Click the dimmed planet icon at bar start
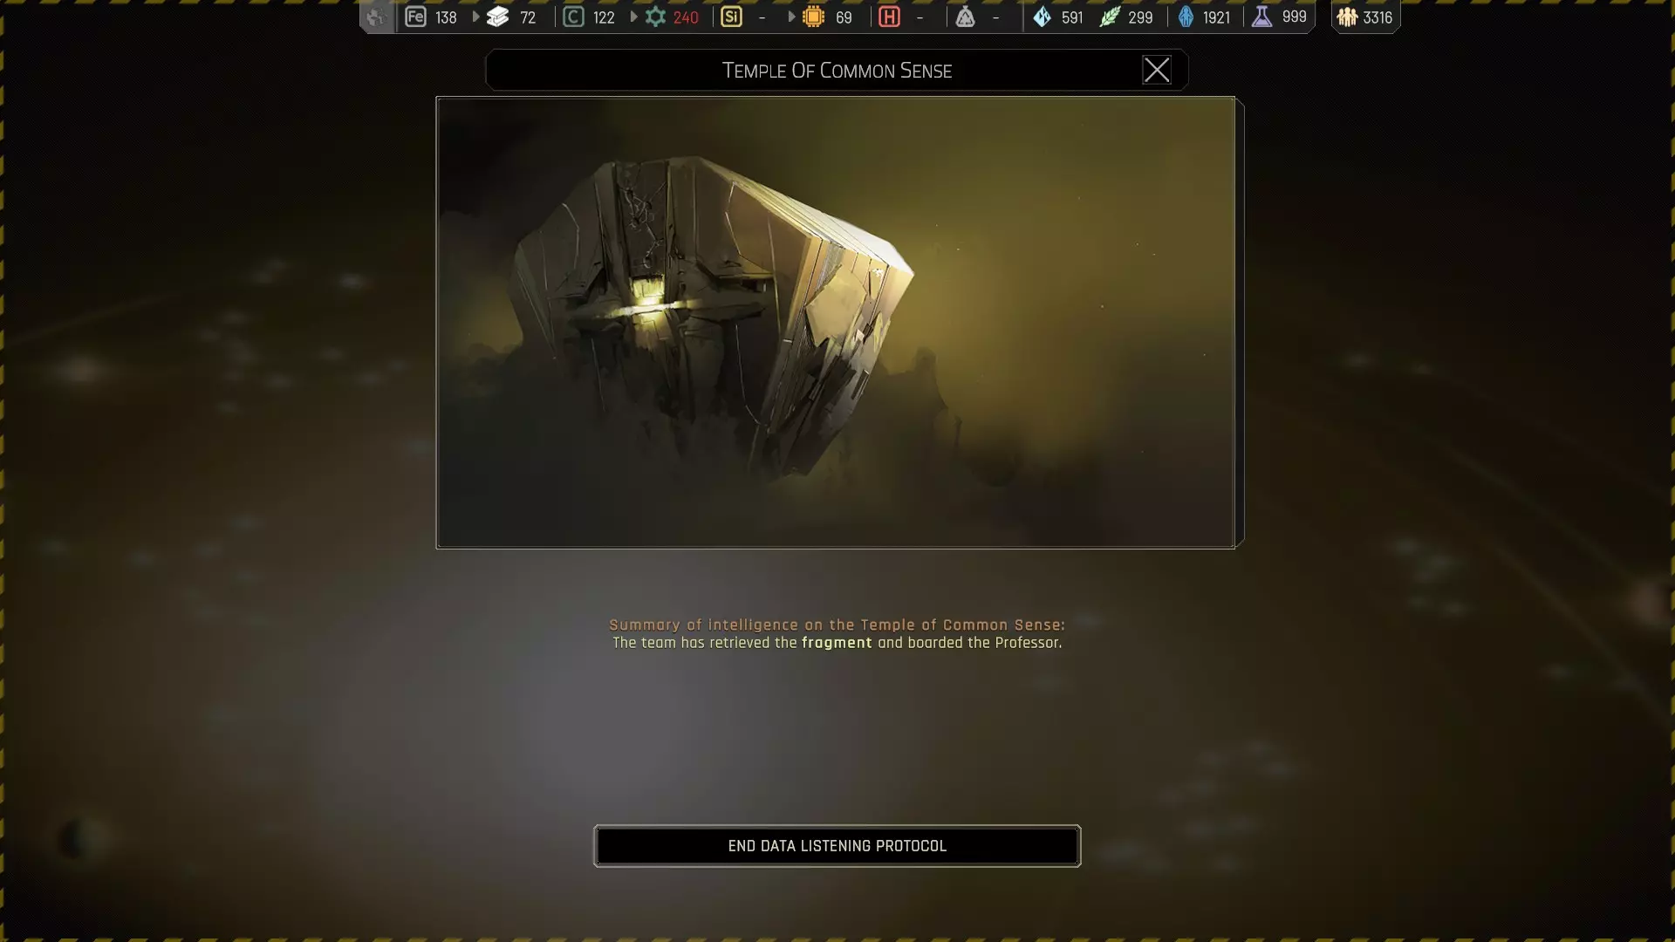Screen dimensions: 1675x942 click(x=376, y=17)
